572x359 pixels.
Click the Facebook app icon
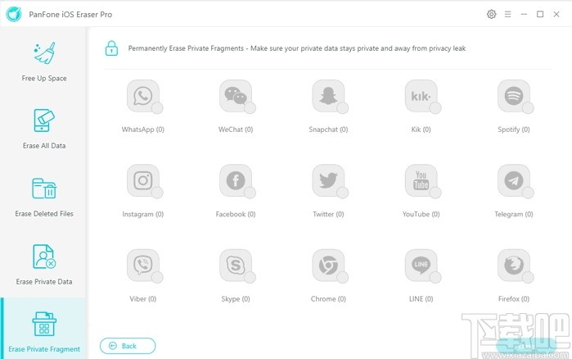[x=236, y=180]
